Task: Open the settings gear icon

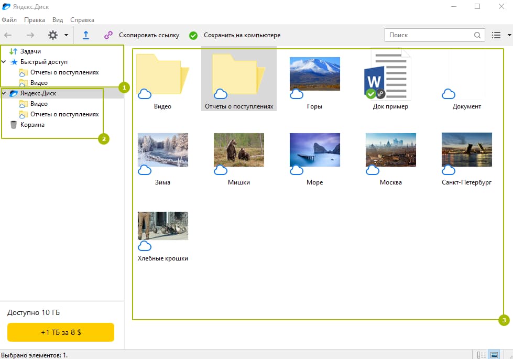Action: click(53, 35)
